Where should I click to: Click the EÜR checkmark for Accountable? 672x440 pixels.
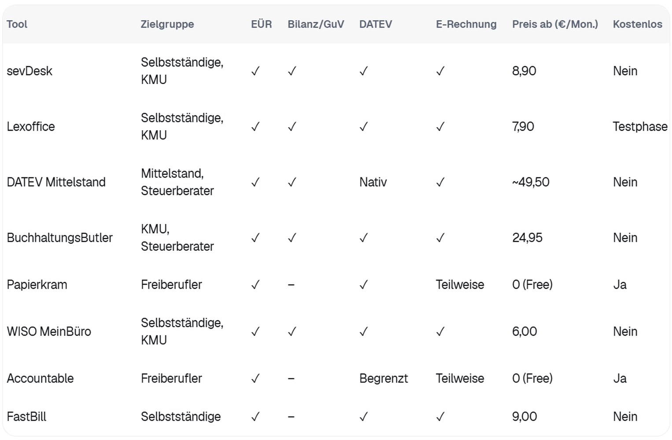pyautogui.click(x=255, y=378)
